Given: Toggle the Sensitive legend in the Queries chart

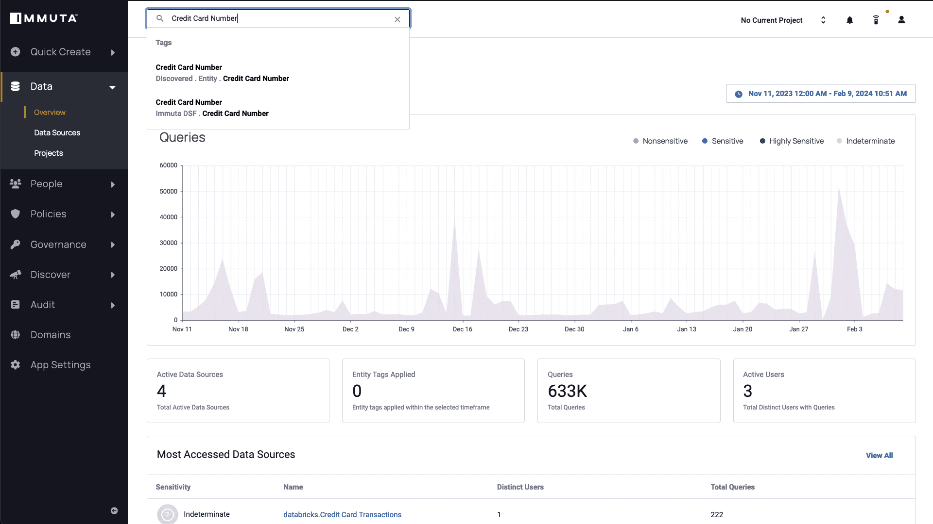Looking at the screenshot, I should coord(723,141).
